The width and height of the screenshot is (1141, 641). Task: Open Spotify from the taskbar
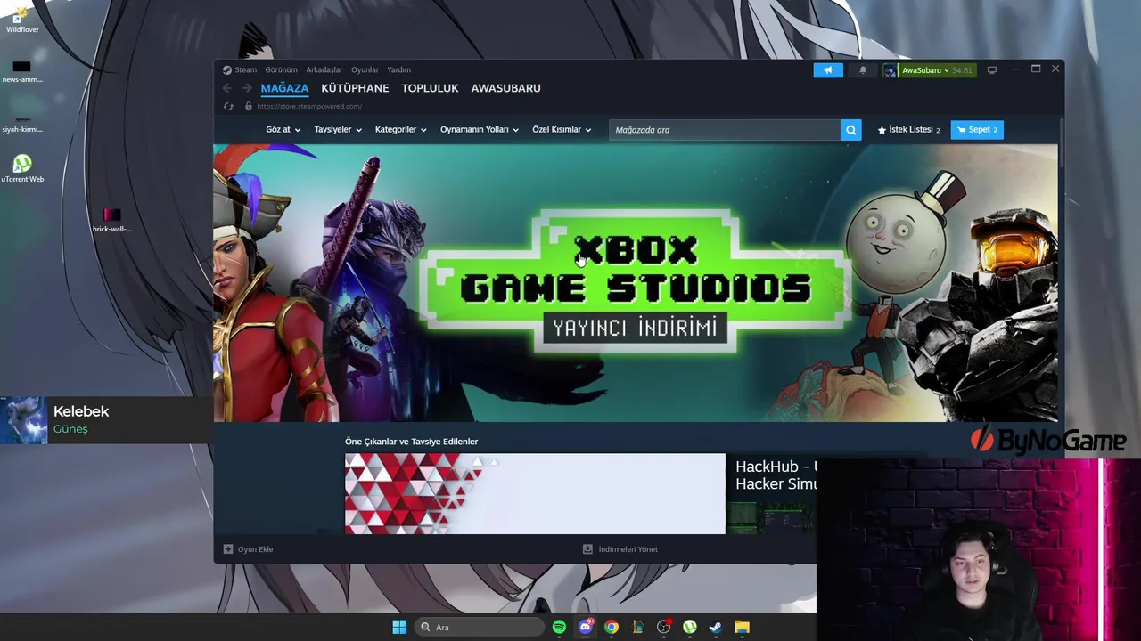click(x=559, y=627)
